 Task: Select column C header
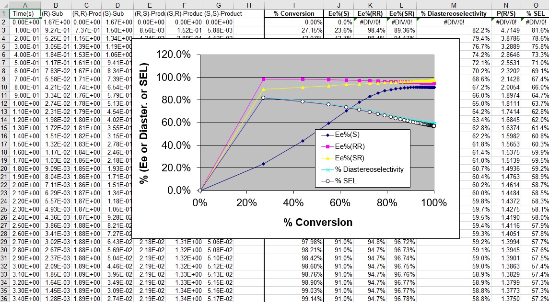click(x=86, y=4)
